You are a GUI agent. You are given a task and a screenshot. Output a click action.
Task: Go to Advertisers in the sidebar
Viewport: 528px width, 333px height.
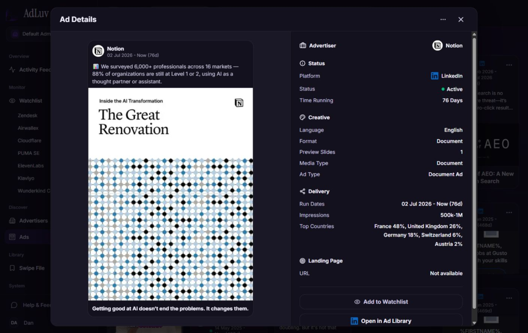click(x=28, y=221)
